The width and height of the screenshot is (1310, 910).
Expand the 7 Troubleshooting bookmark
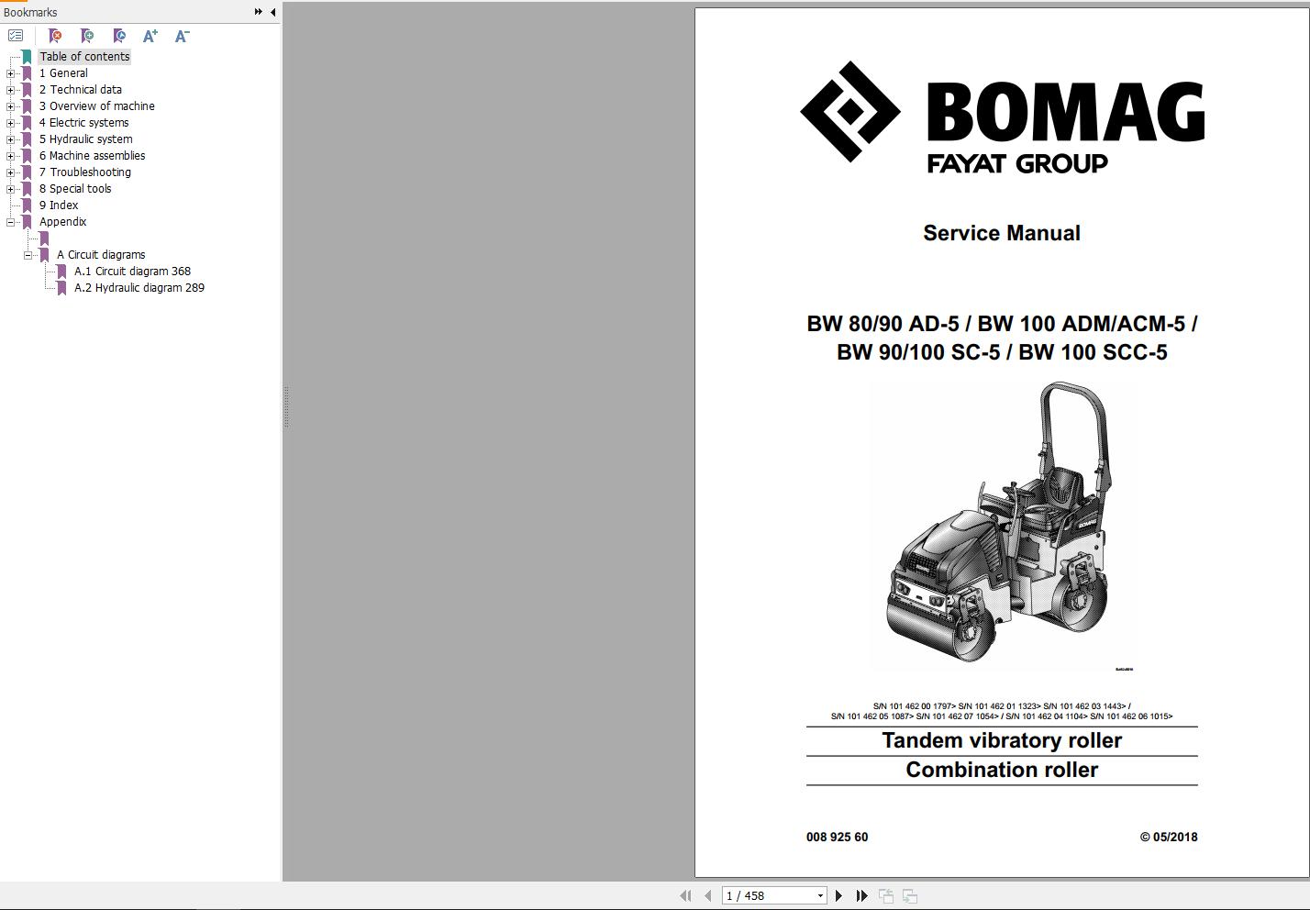pyautogui.click(x=10, y=172)
